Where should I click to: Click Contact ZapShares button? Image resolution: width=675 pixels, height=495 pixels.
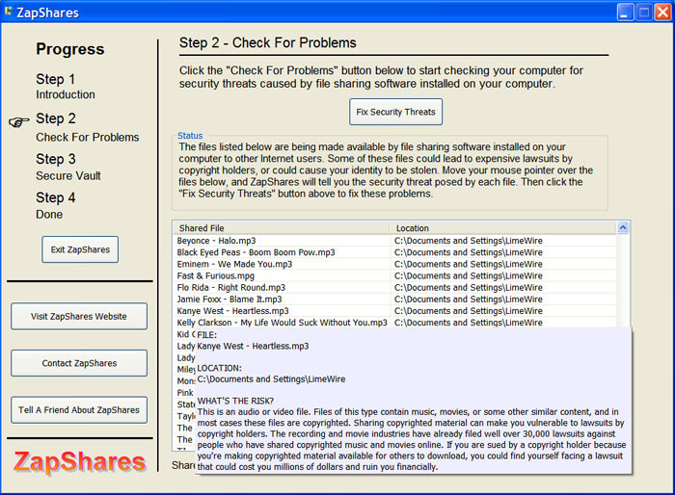coord(79,363)
